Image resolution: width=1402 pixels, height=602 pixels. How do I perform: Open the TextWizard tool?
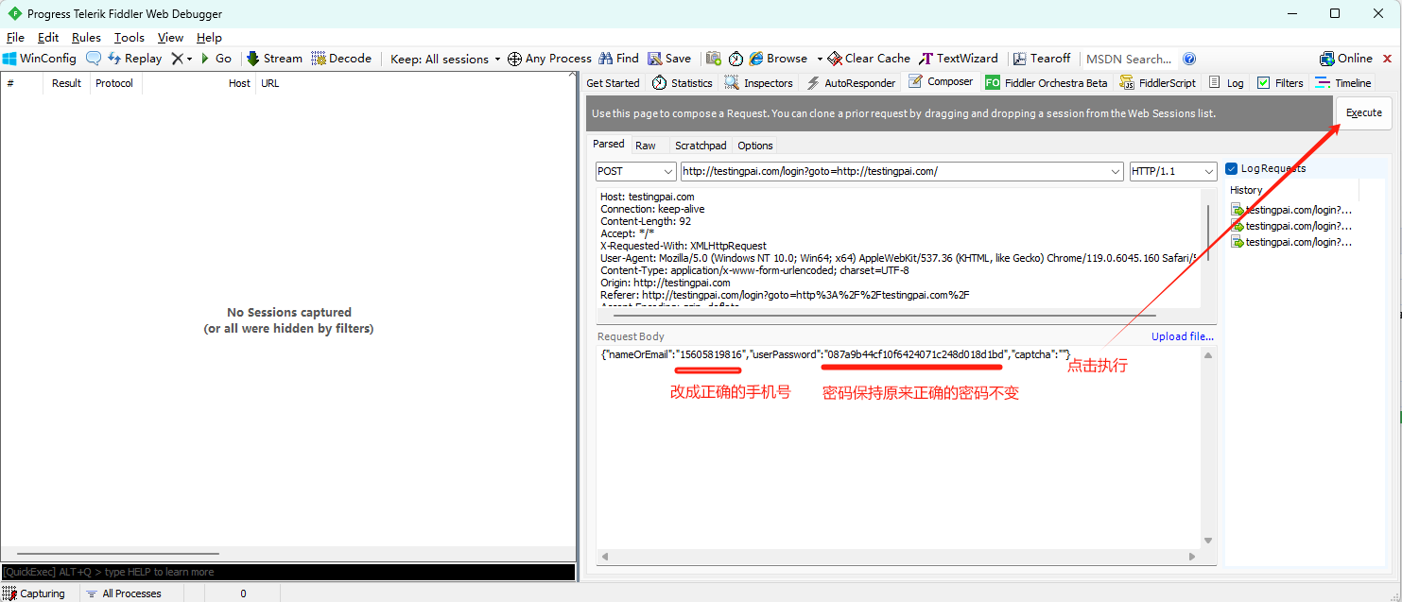pyautogui.click(x=959, y=59)
